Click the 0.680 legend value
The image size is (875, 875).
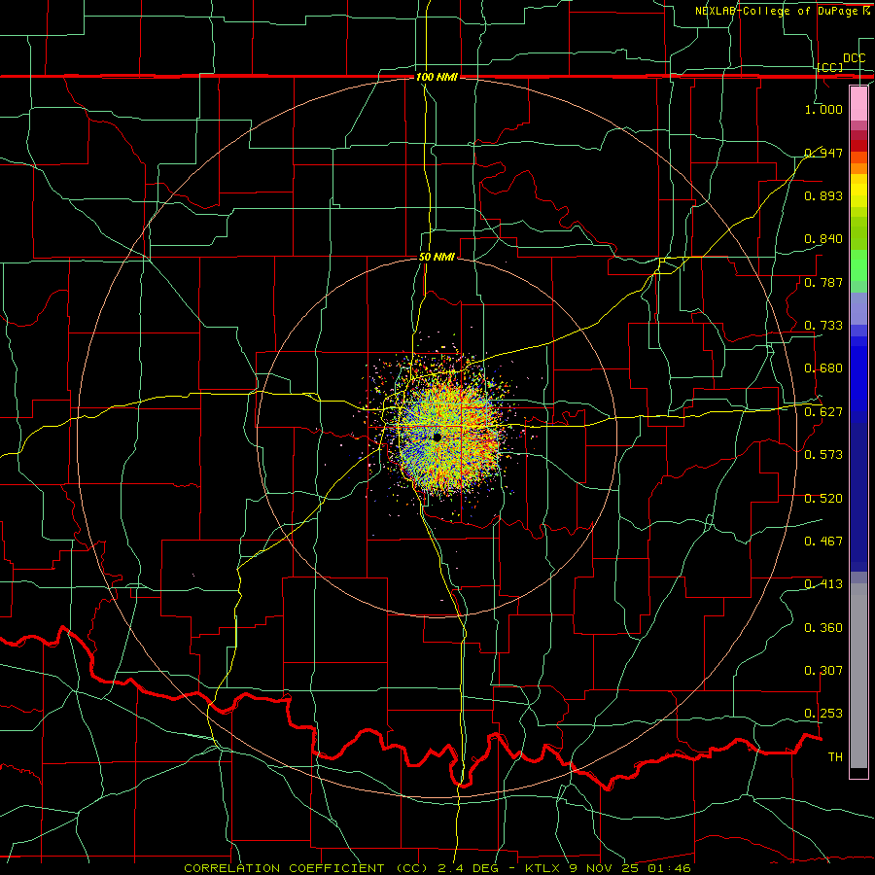tap(823, 368)
